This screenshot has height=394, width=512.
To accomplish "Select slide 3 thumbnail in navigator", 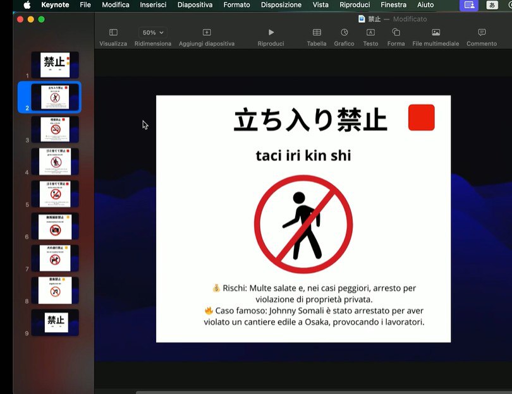I will pos(55,129).
